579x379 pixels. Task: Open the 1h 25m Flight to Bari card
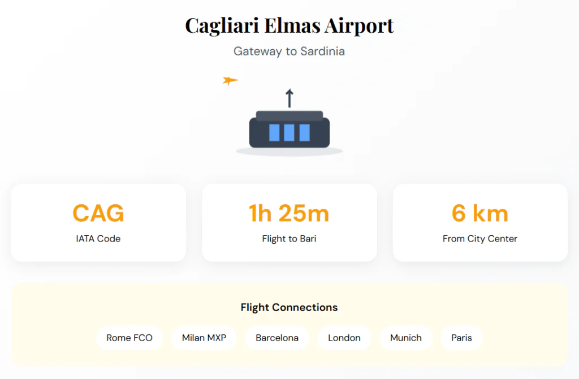[289, 223]
